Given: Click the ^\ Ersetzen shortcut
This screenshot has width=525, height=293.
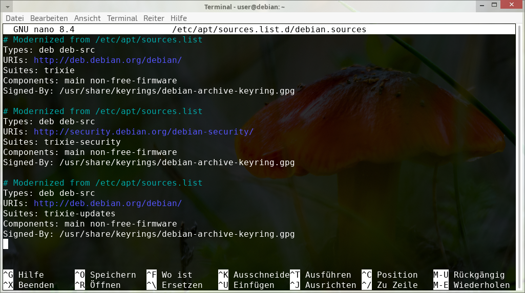Looking at the screenshot, I should pos(174,285).
